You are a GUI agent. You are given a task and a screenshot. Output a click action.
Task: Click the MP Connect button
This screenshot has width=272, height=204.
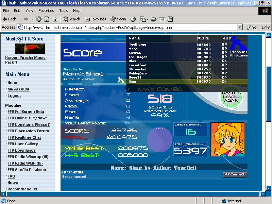[x=235, y=174]
